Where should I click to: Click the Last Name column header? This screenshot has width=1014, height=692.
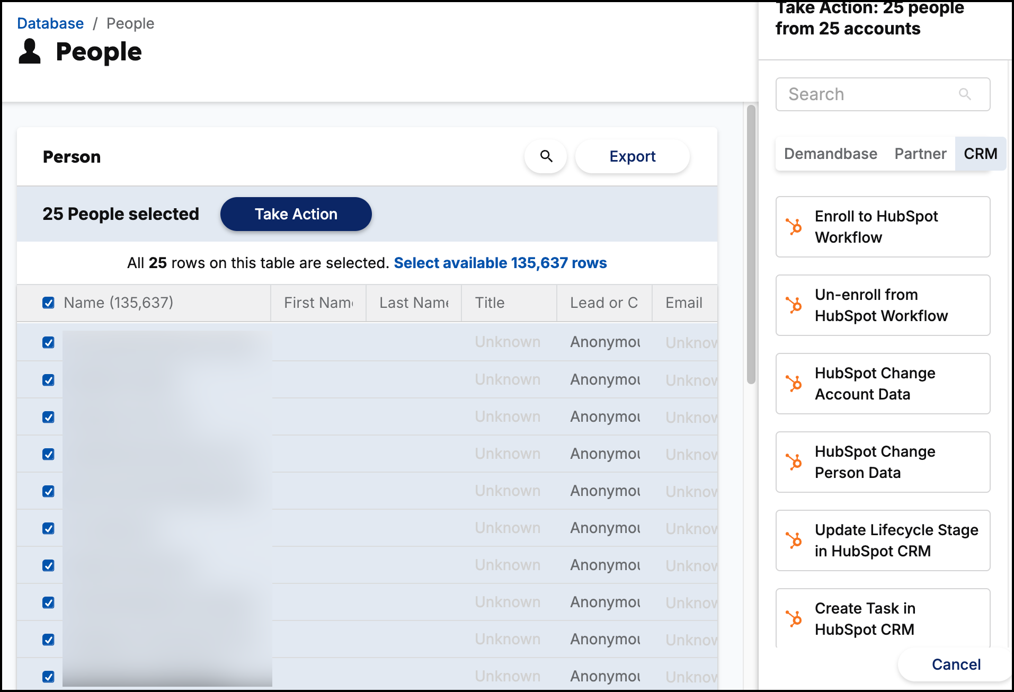[x=414, y=303]
